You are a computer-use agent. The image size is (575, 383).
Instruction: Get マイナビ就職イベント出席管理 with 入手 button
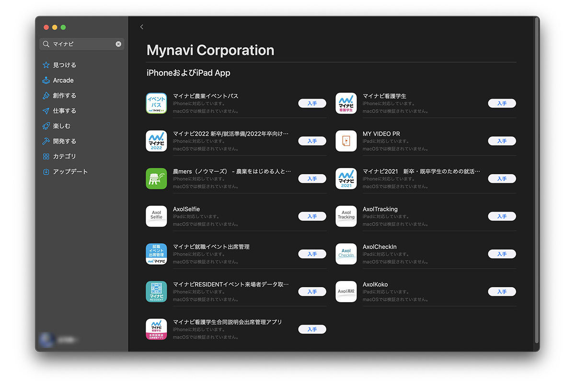point(312,254)
